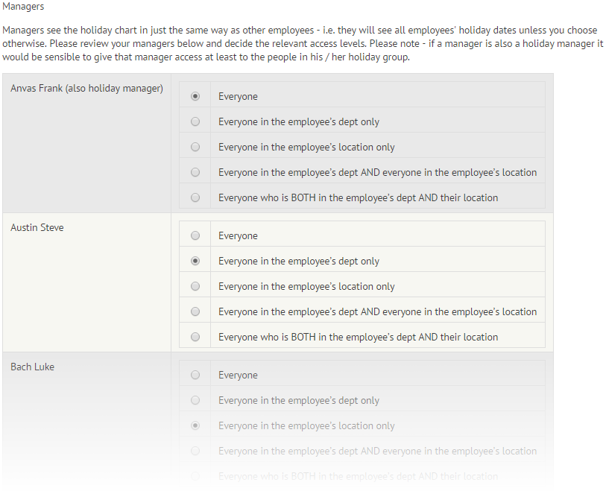Choose Austin Steve's BOTH dept AND location radio
Viewport: 606px width, 491px height.
195,337
